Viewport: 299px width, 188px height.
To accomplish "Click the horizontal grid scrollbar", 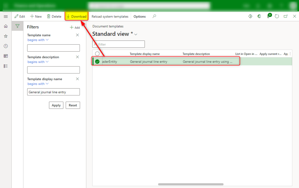I will 191,184.
